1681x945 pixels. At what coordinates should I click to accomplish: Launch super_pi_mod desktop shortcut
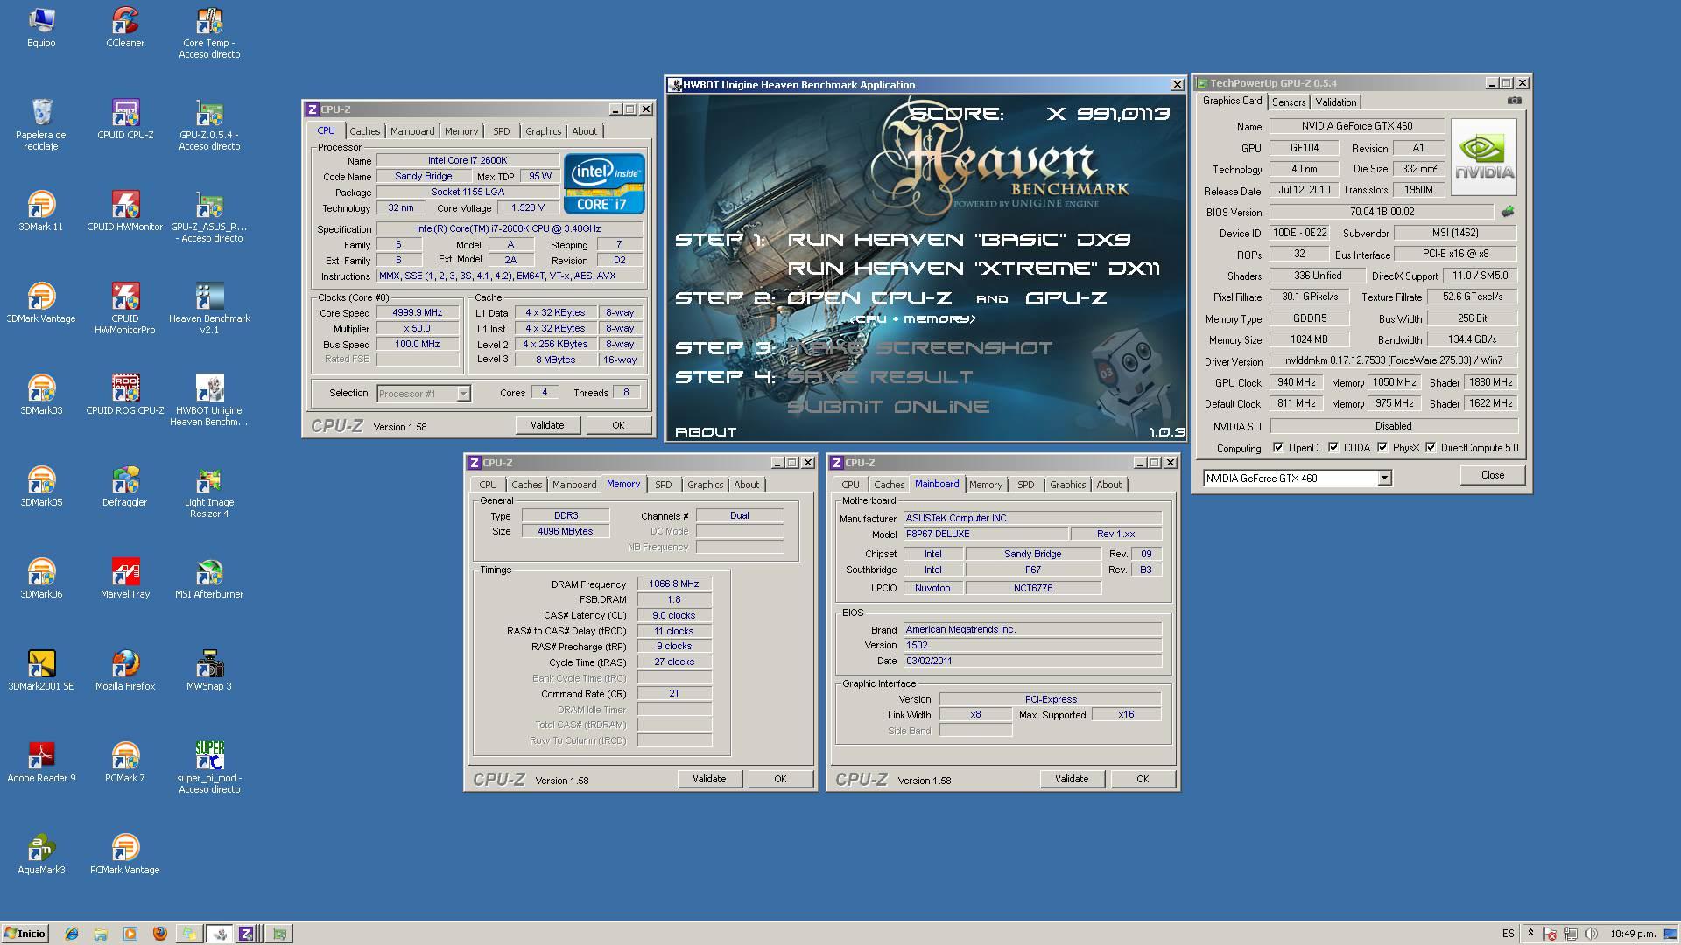click(209, 767)
